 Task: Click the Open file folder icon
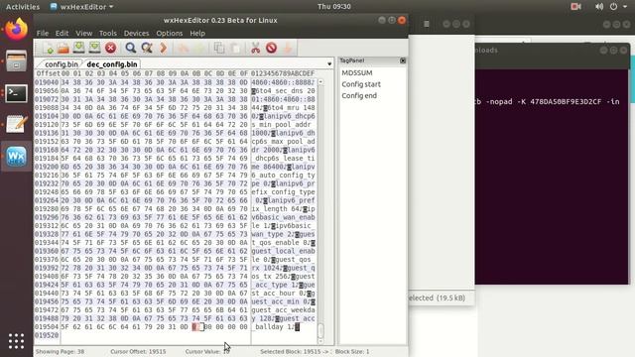point(63,49)
